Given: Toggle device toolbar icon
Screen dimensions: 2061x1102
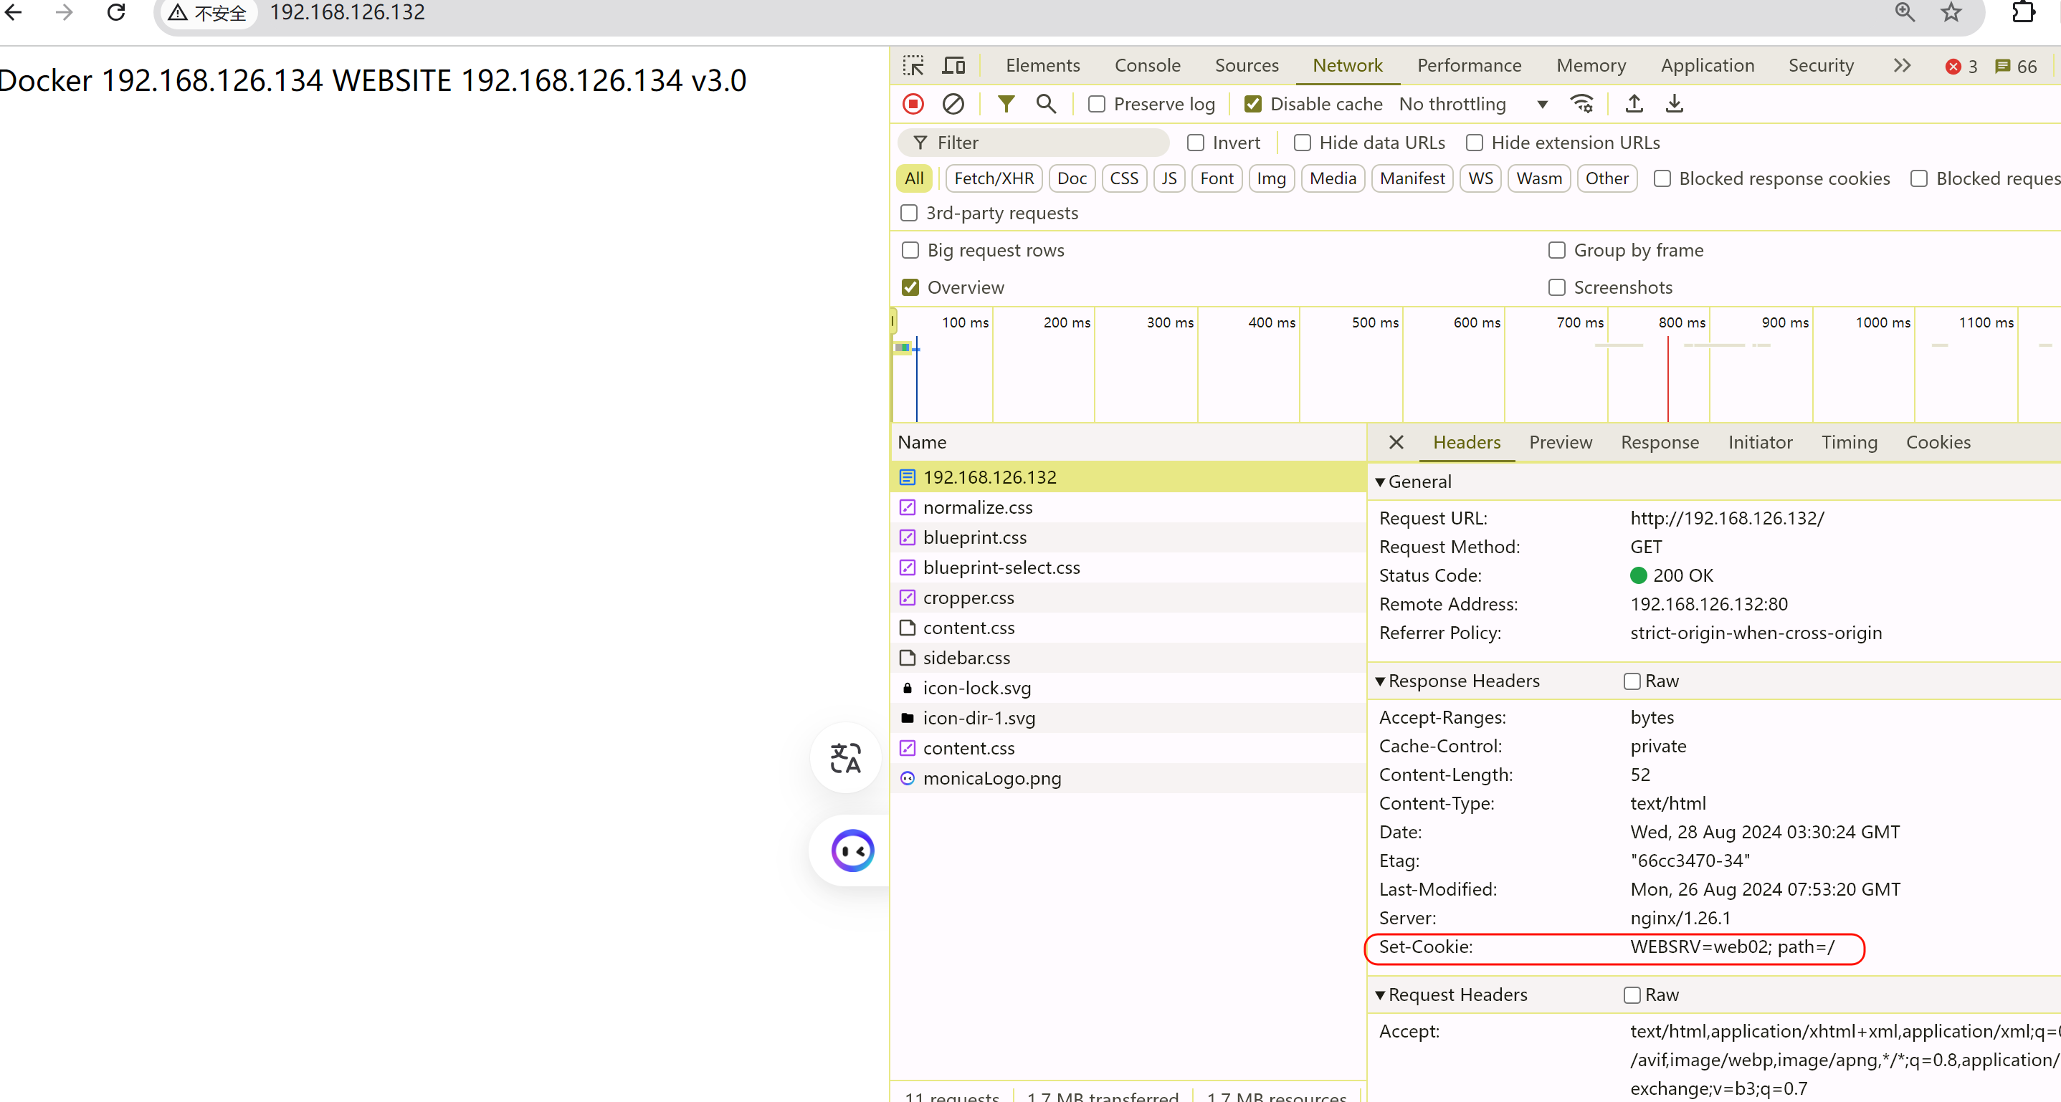Looking at the screenshot, I should 953,66.
